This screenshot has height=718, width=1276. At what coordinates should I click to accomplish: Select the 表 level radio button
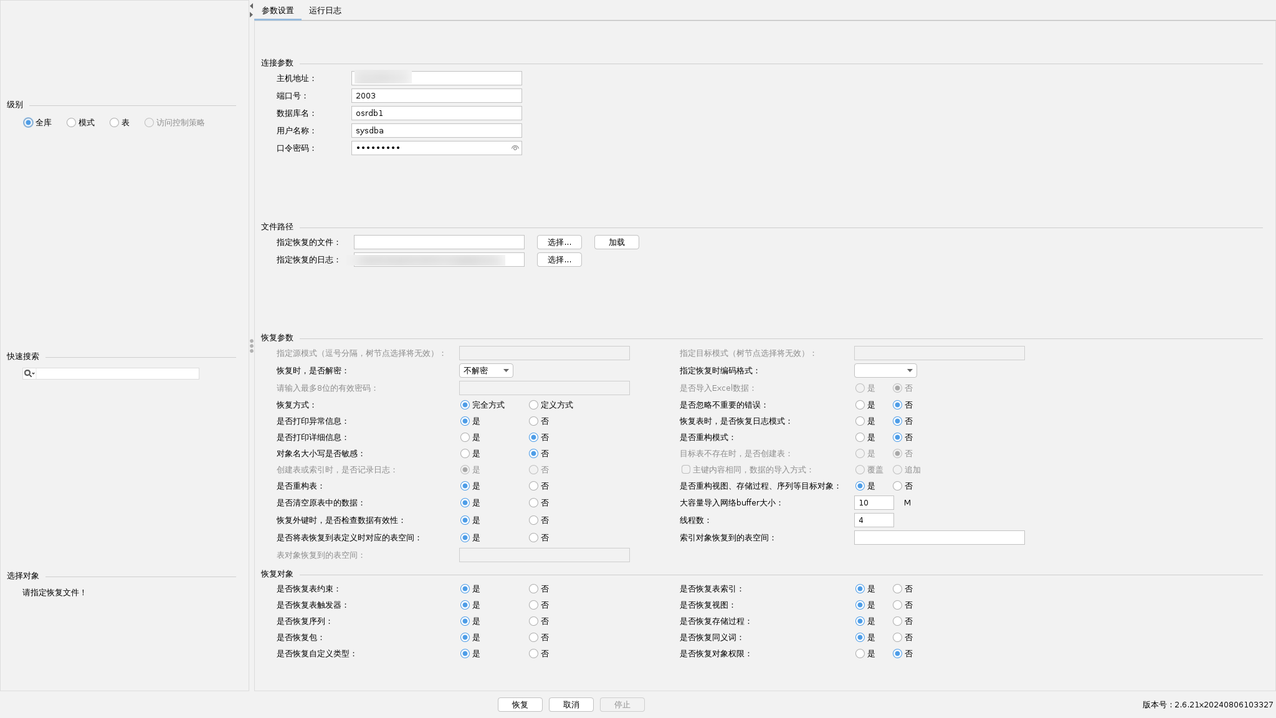[115, 123]
